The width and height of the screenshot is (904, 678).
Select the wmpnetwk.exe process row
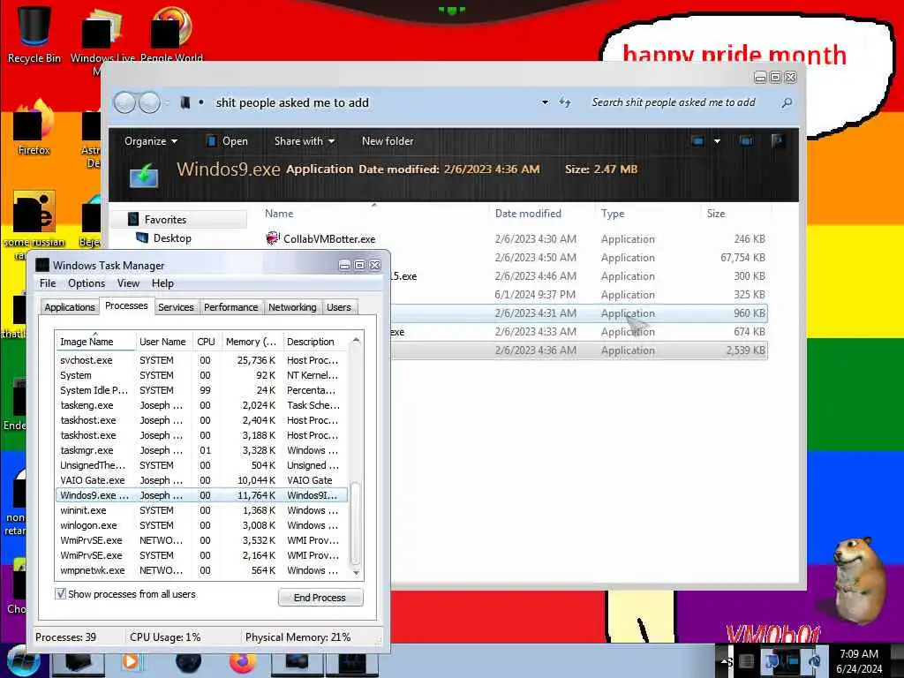pos(202,570)
